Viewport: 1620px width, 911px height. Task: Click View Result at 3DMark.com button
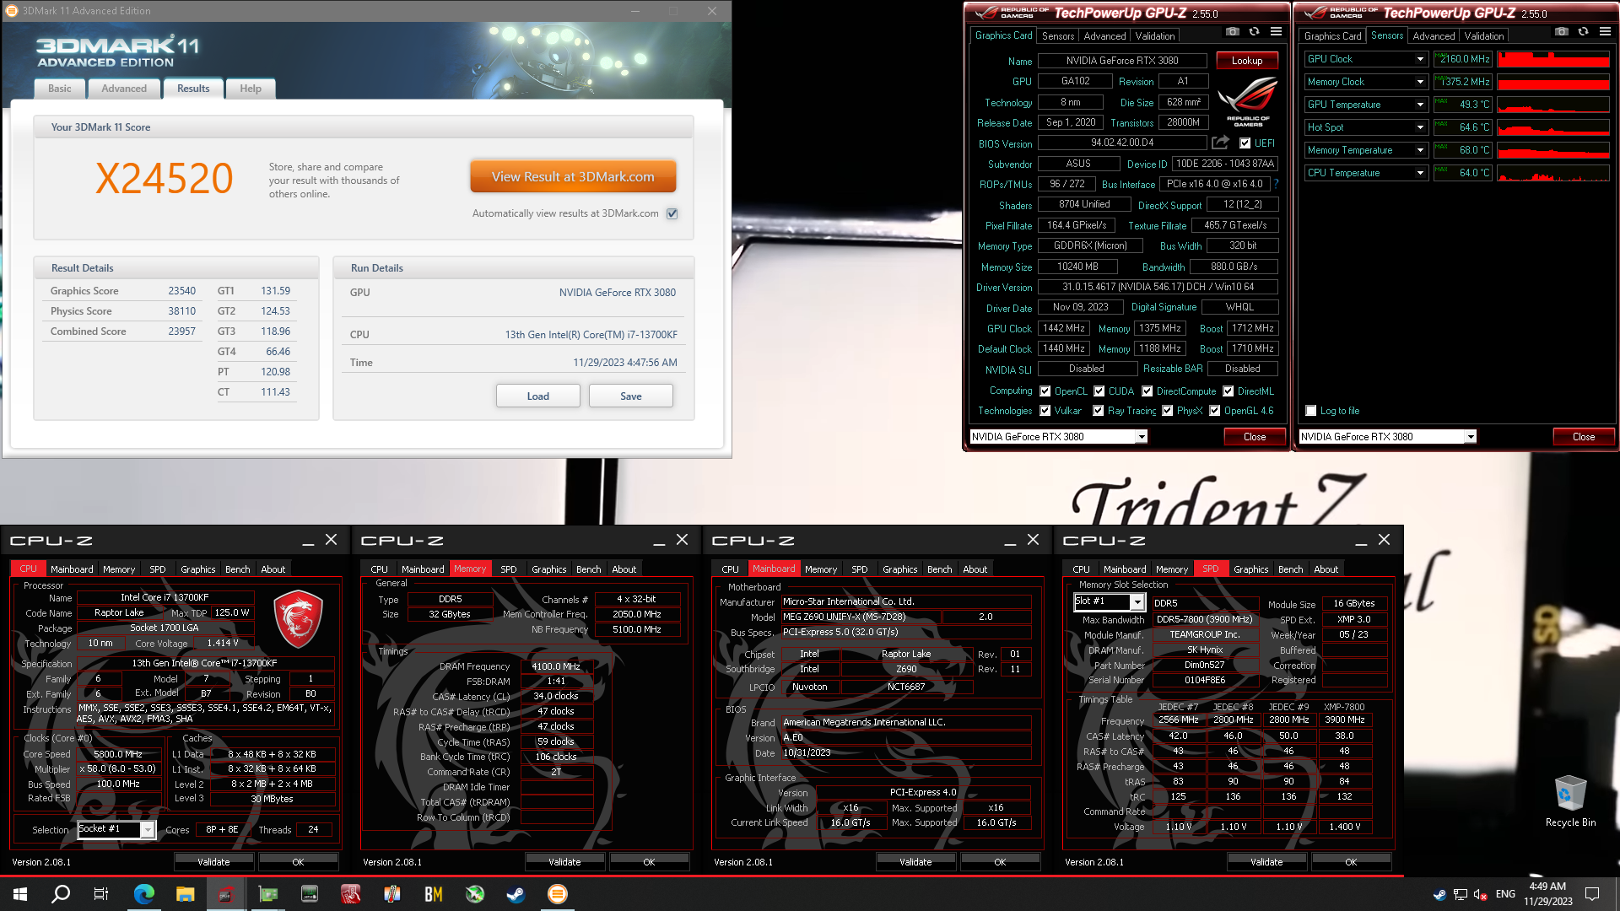(573, 177)
